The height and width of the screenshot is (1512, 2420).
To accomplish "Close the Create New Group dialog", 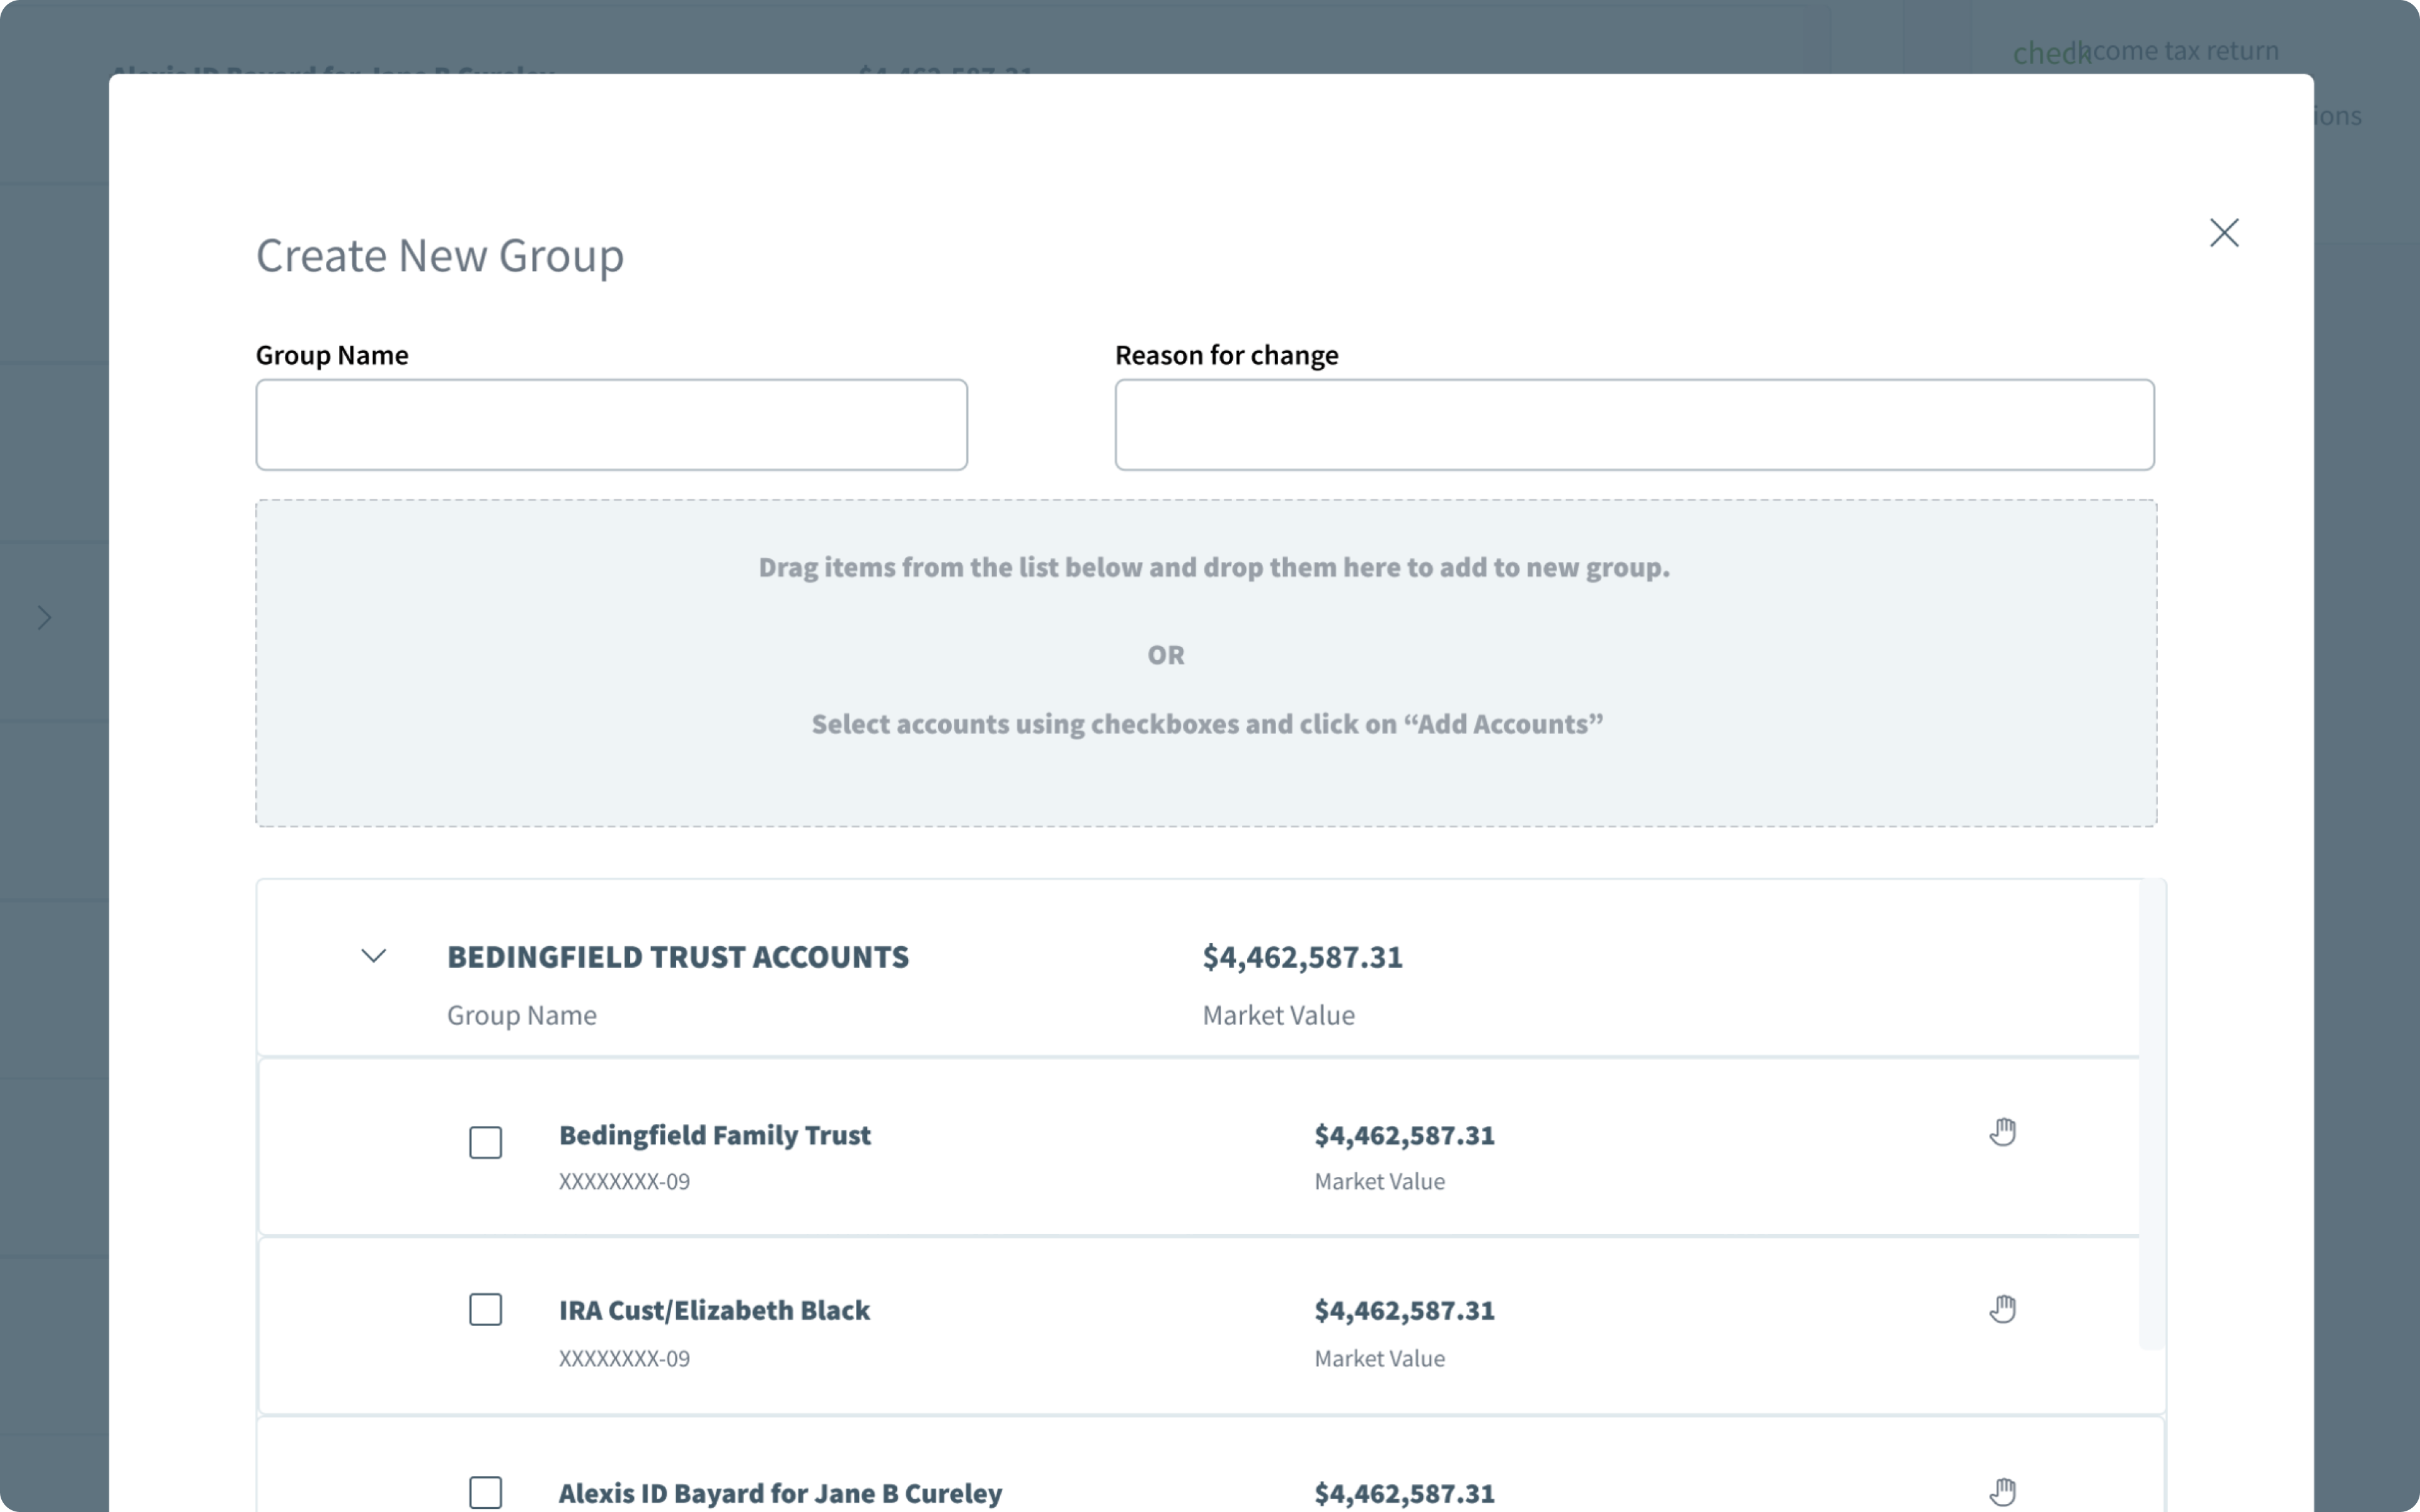I will tap(2224, 233).
